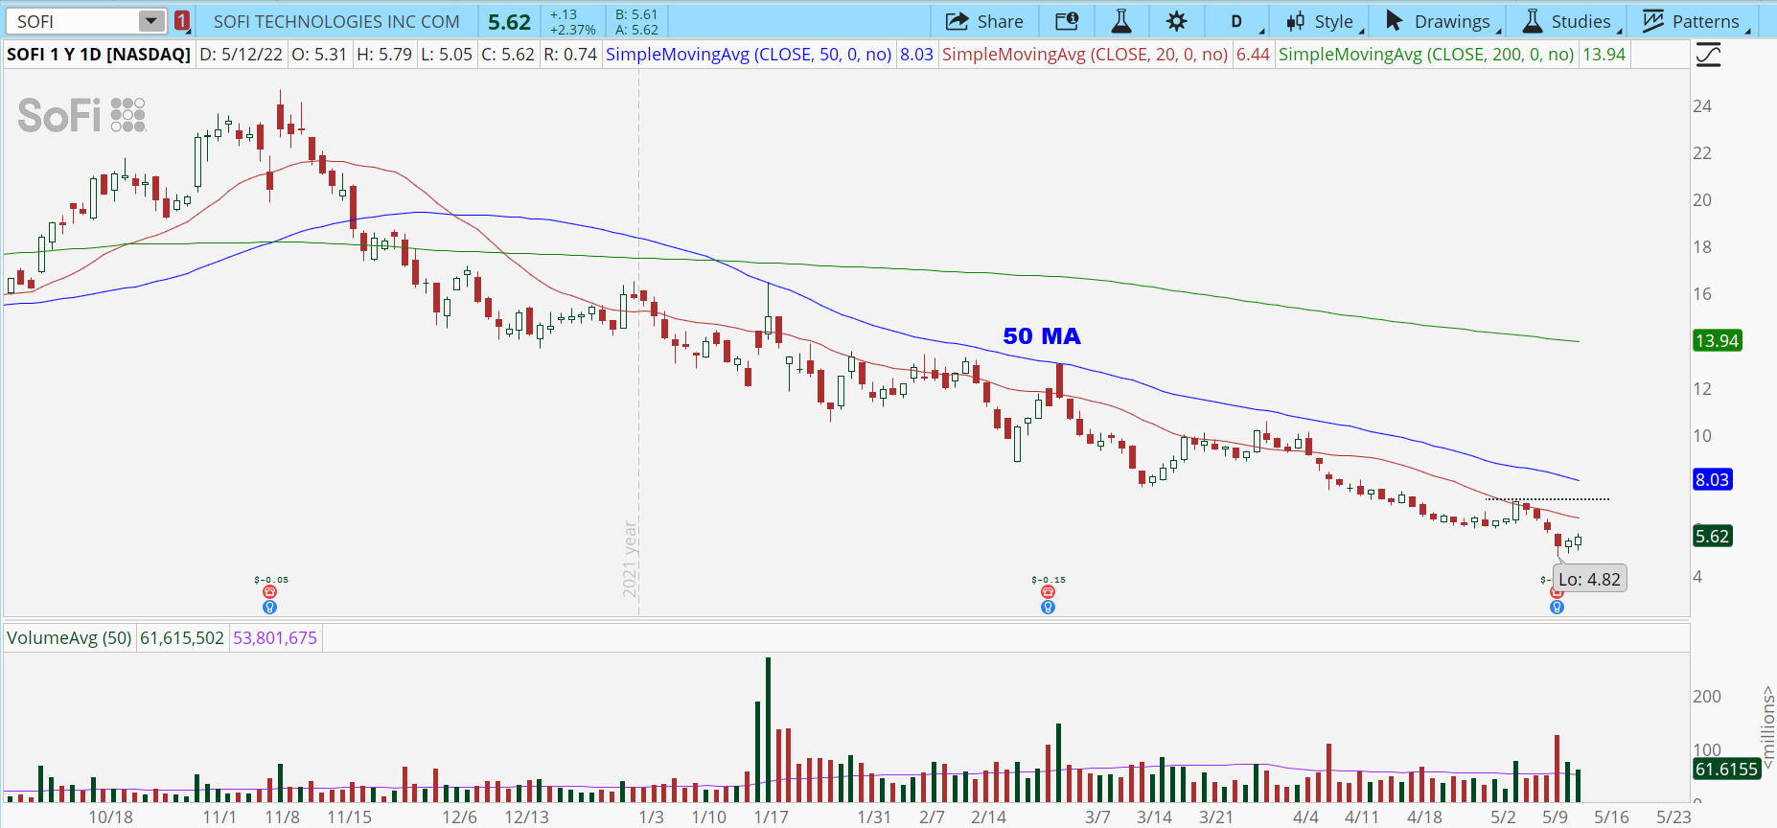Click the red earnings phone icon labeled $-0.15

(x=1048, y=592)
